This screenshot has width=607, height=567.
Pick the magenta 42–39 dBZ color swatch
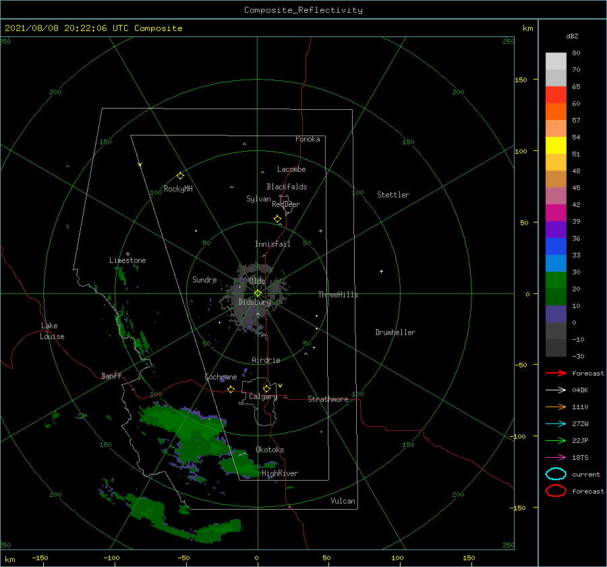(556, 213)
